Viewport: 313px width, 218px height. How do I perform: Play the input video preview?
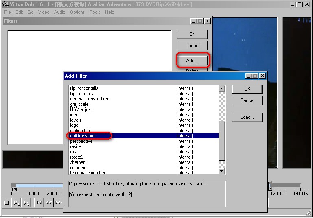17,203
